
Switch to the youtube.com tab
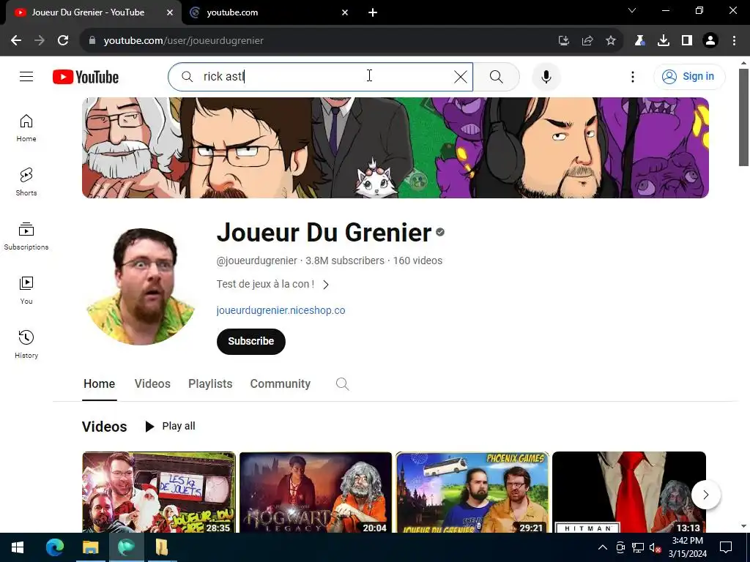coord(269,12)
